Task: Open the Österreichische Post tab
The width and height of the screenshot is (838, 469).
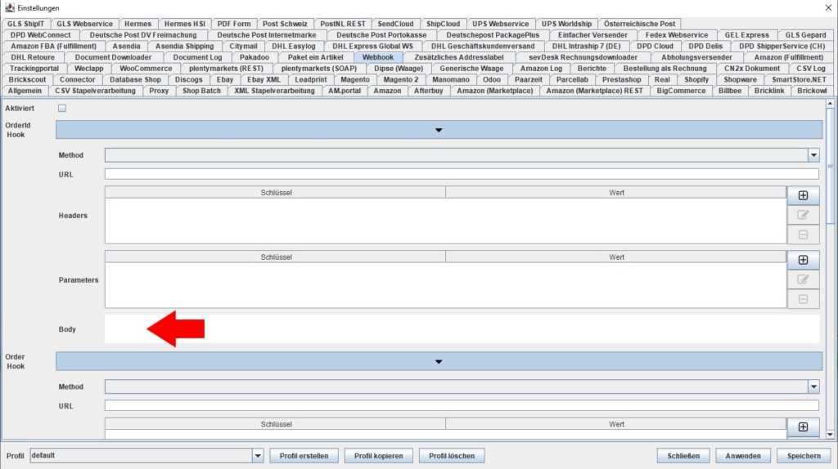Action: point(640,24)
